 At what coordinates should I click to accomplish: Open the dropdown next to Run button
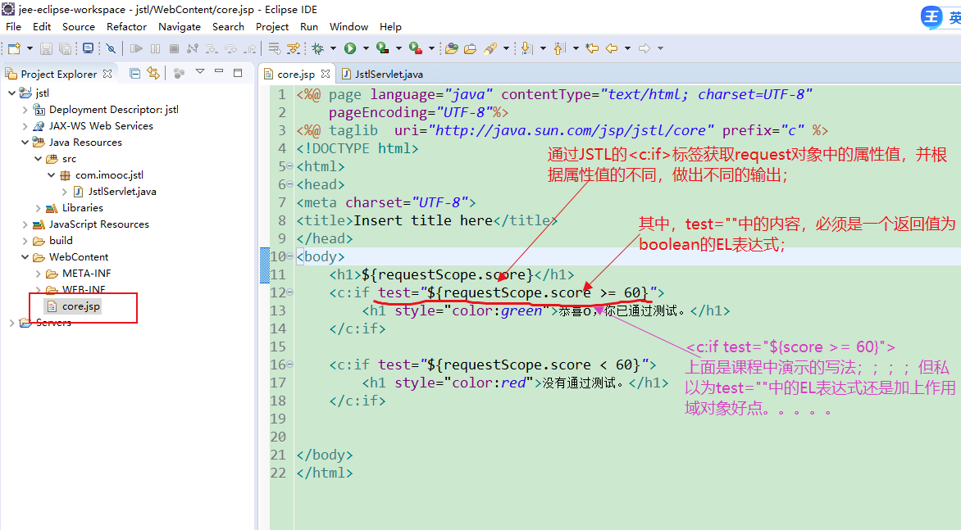(x=367, y=48)
